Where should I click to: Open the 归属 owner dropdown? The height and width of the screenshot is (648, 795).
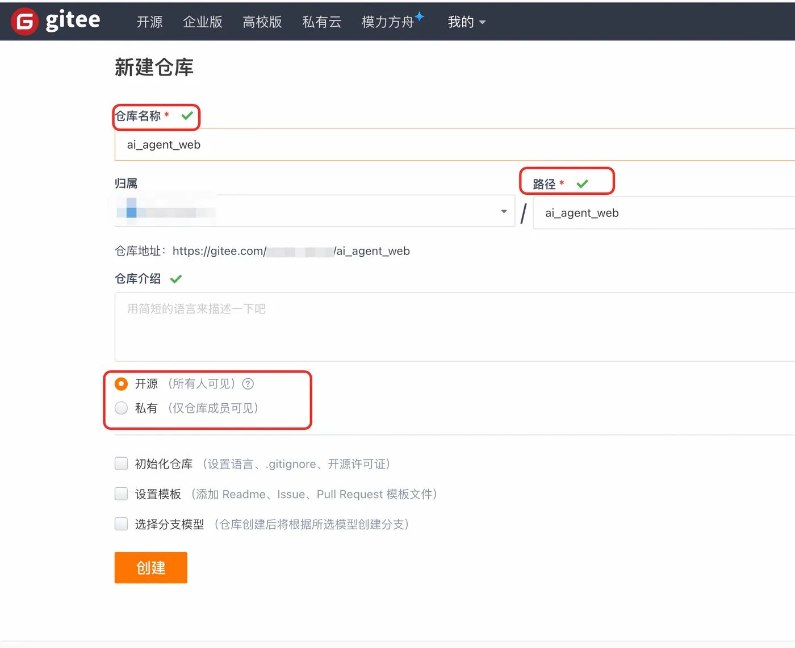click(315, 211)
